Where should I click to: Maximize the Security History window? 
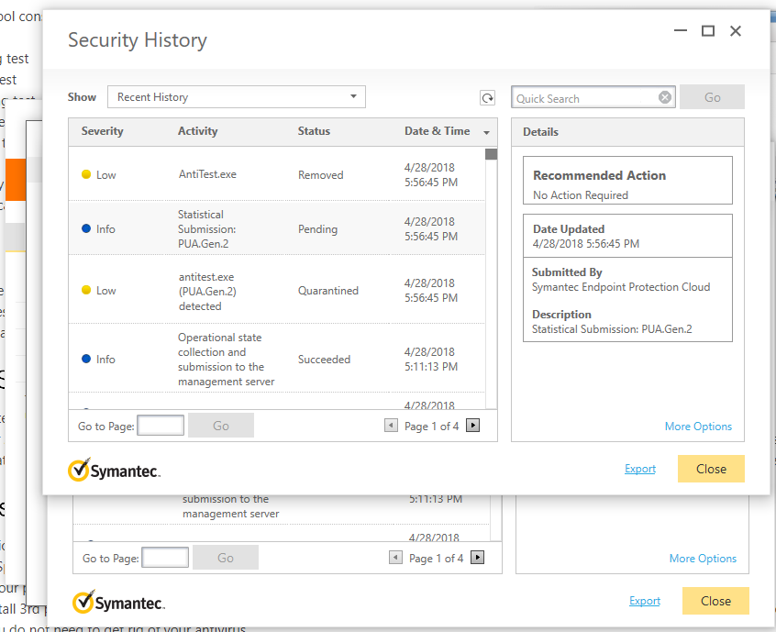[x=708, y=31]
